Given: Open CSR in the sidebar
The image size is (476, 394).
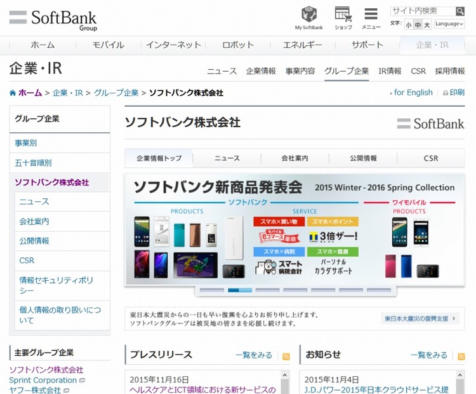Looking at the screenshot, I should [62, 261].
